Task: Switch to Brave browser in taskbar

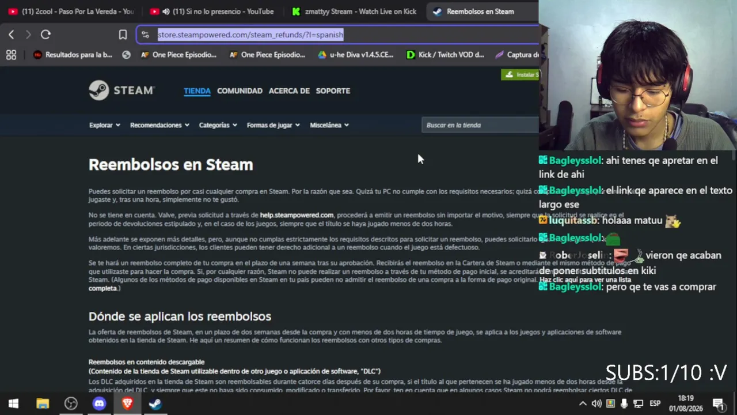Action: coord(127,403)
